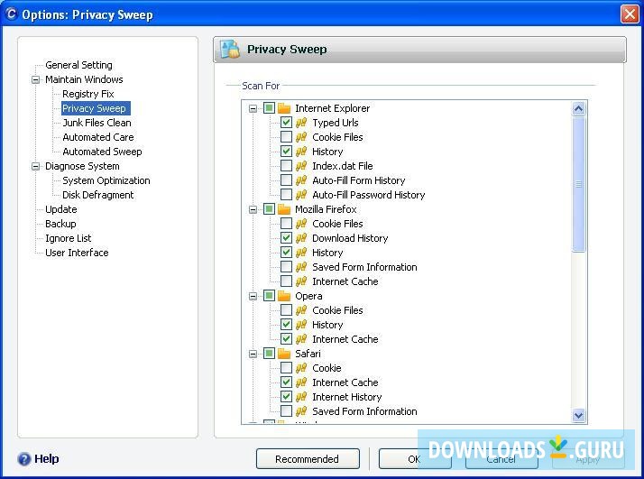
Task: Select Privacy Sweep in the sidebar
Action: [94, 108]
